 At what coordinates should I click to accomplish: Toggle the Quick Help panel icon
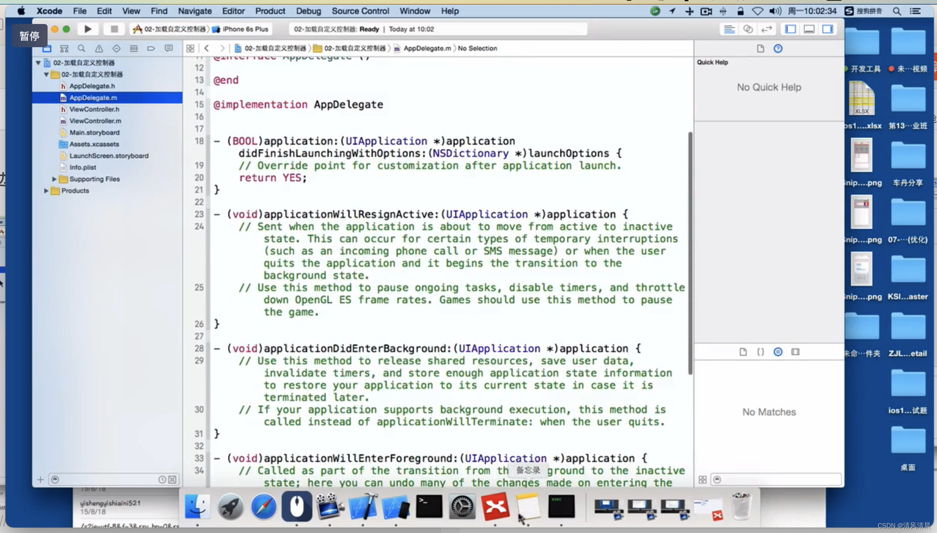click(777, 48)
